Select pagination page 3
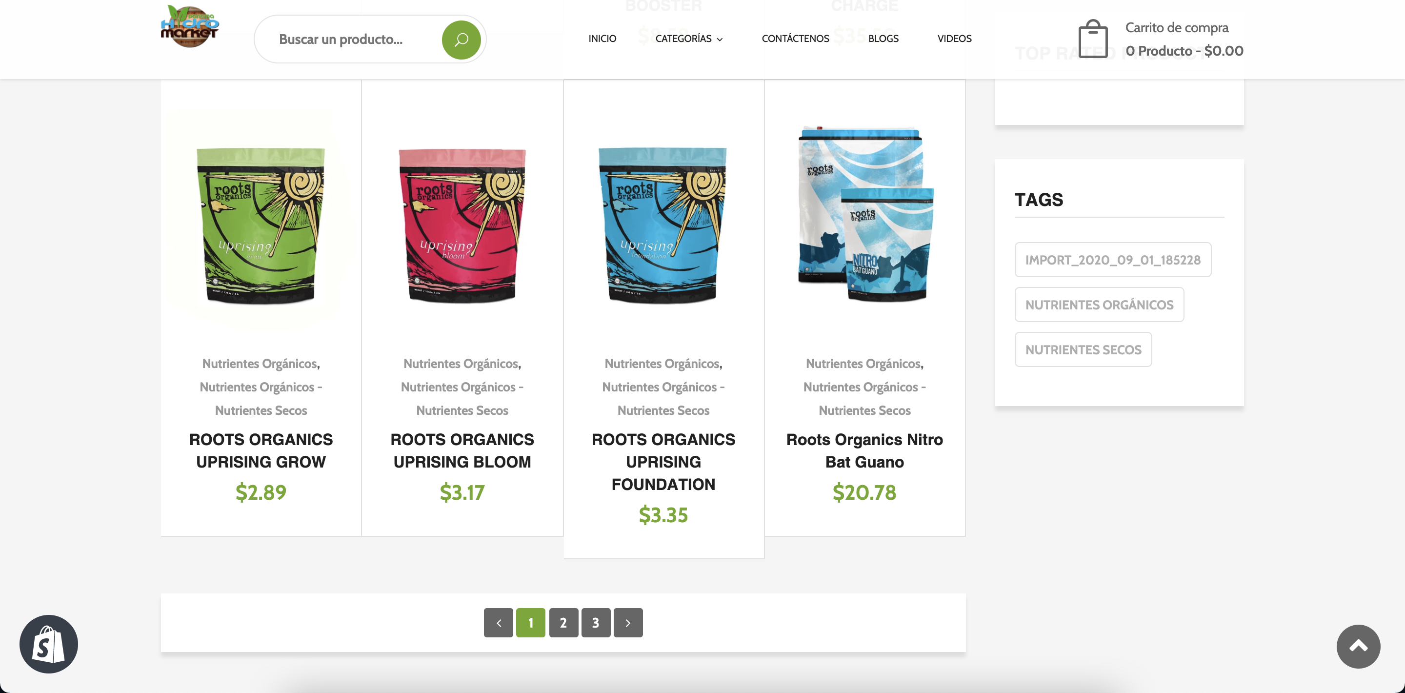 [595, 623]
